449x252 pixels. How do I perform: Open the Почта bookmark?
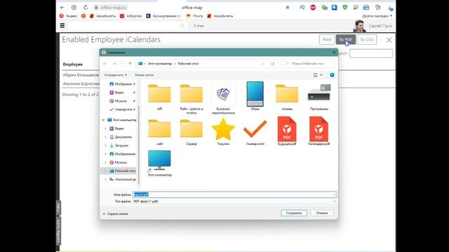coord(194,16)
